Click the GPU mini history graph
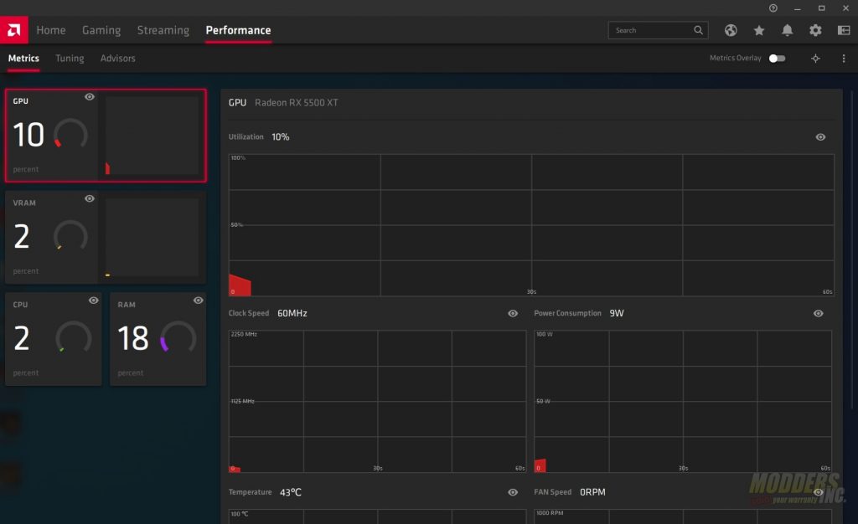 (152, 136)
